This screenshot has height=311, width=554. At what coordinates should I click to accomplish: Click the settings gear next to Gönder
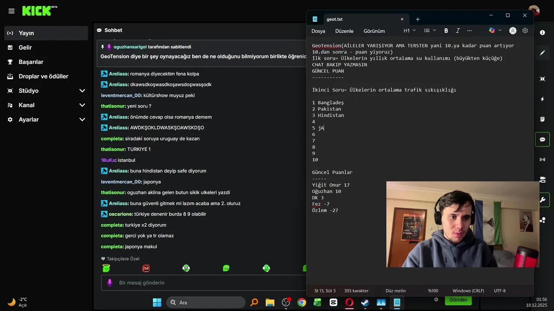436,299
